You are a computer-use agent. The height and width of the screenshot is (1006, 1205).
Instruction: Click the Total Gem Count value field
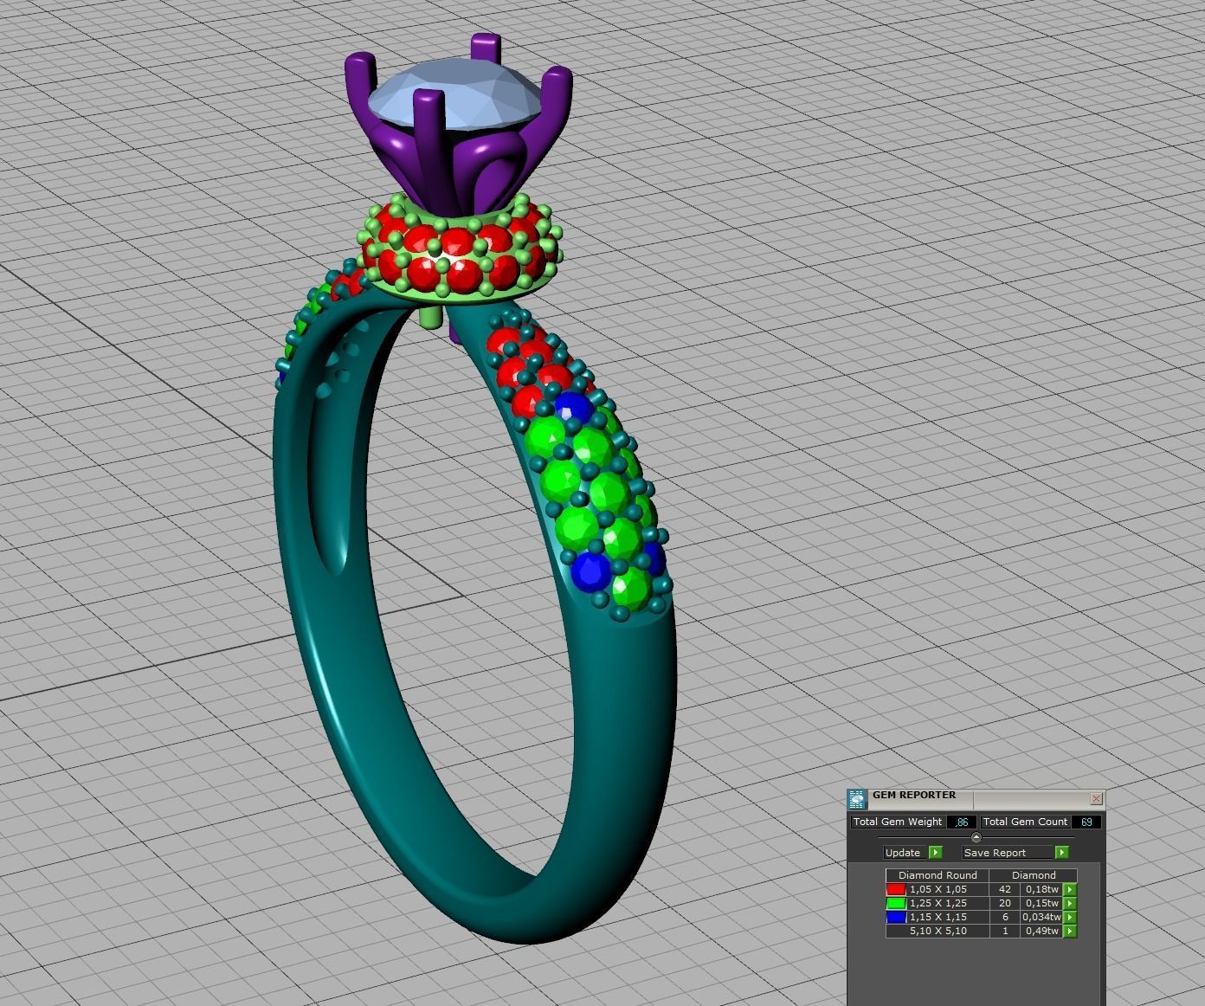(x=1086, y=822)
